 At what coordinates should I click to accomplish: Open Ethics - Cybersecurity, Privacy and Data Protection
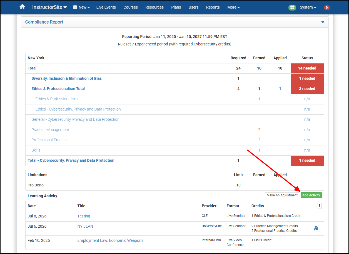click(x=78, y=109)
